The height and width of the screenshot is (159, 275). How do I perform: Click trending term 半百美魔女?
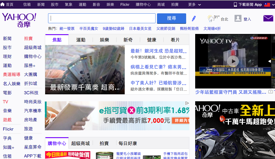click(89, 28)
